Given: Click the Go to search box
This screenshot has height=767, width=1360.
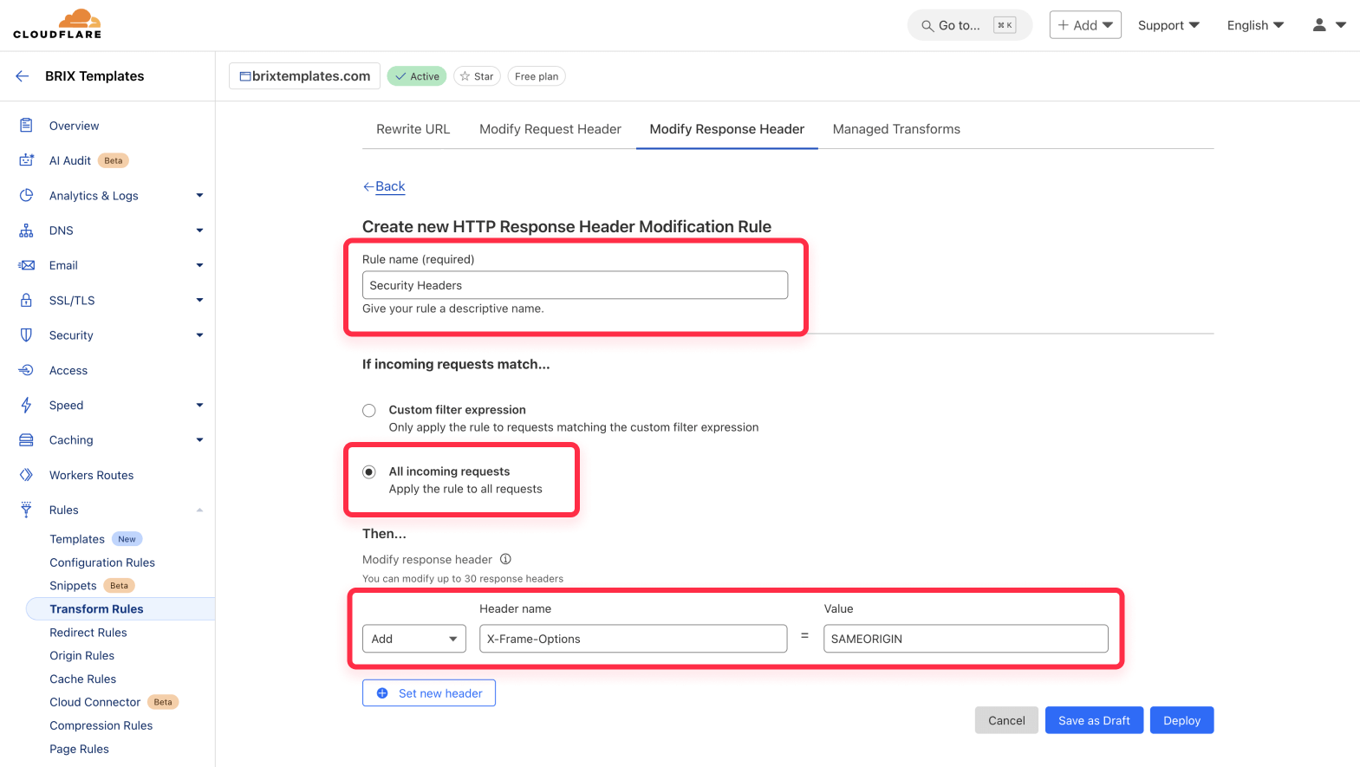Looking at the screenshot, I should 970,25.
